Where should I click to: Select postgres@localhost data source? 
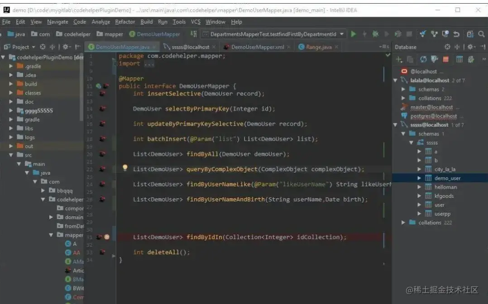[x=434, y=116]
